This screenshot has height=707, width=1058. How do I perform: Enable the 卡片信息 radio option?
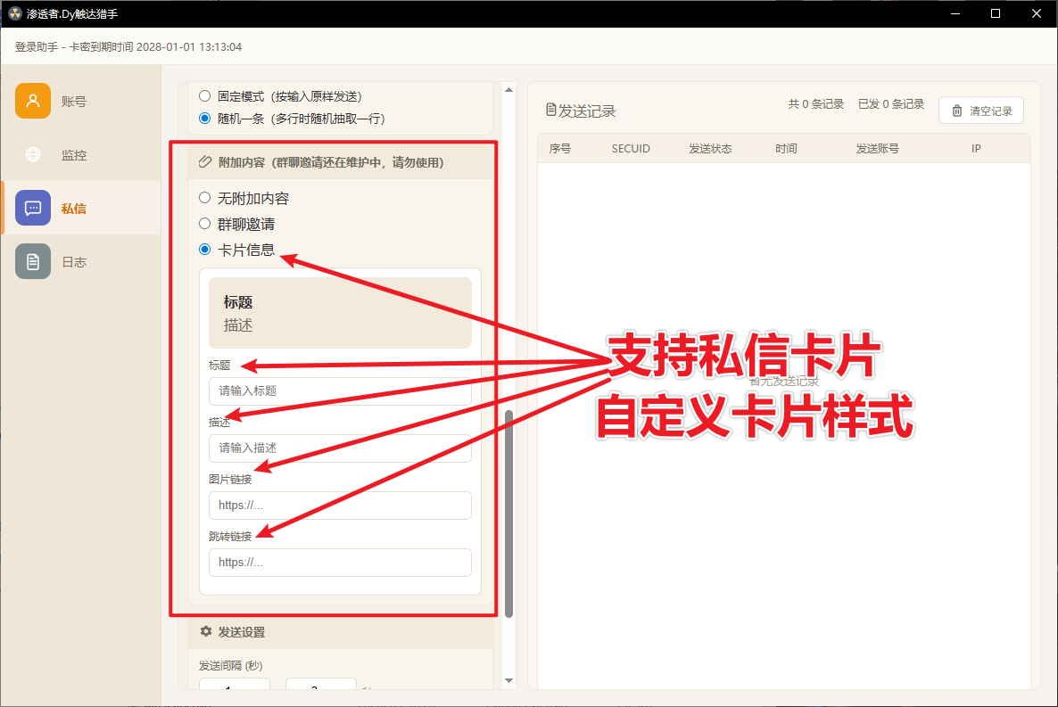point(205,250)
